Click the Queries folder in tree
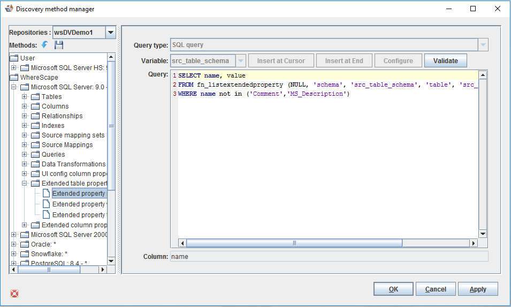Screen dimensions: 511x307 [53, 155]
